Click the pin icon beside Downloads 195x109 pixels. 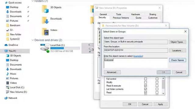pyautogui.click(x=28, y=12)
